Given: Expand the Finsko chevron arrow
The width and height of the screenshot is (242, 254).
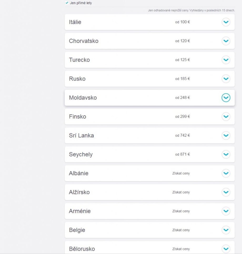Looking at the screenshot, I should tap(226, 116).
